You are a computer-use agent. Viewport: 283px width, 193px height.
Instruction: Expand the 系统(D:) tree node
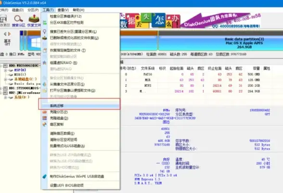(x=5, y=97)
